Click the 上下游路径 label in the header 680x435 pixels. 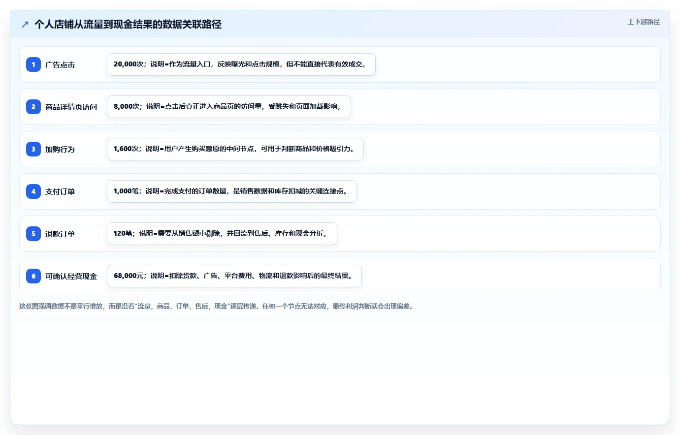[644, 22]
